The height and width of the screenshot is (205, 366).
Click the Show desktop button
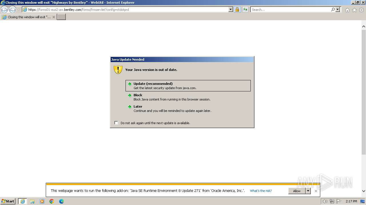click(363, 201)
